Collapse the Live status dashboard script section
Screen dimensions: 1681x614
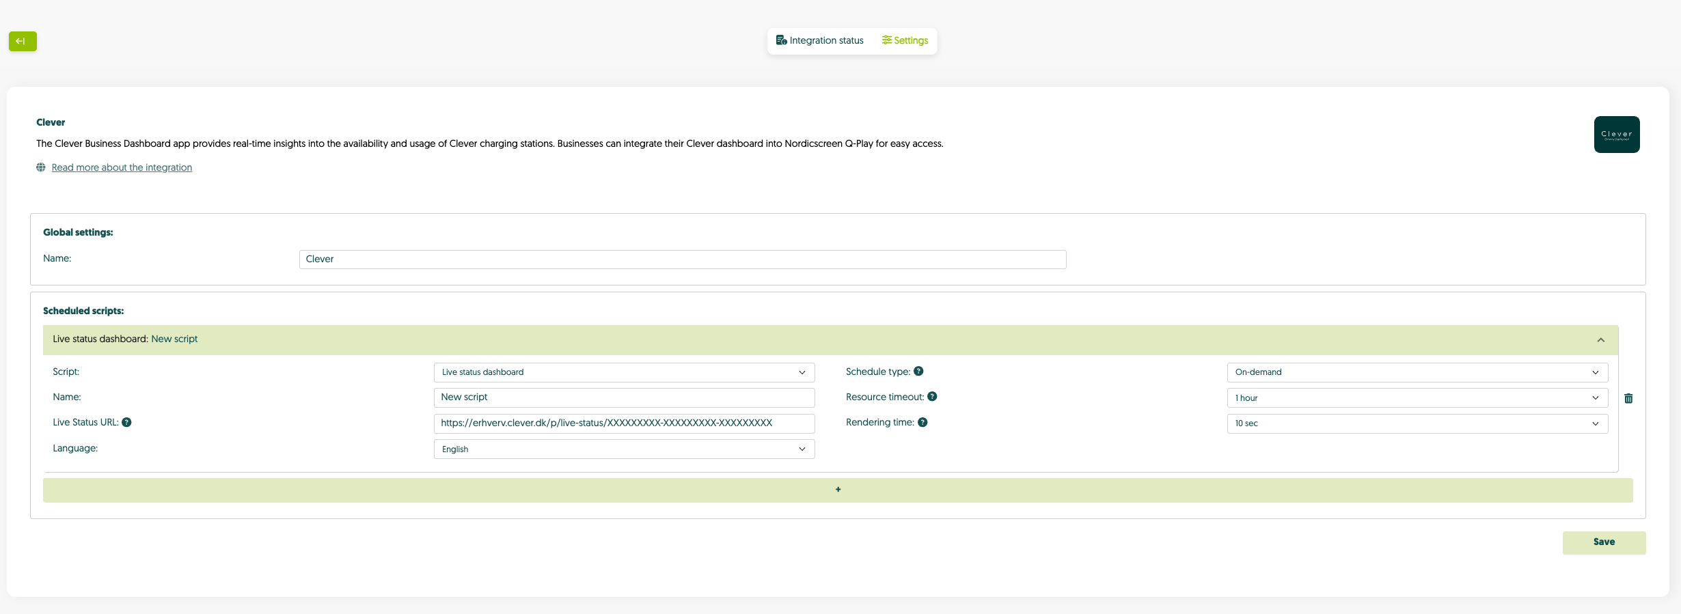tap(1600, 340)
